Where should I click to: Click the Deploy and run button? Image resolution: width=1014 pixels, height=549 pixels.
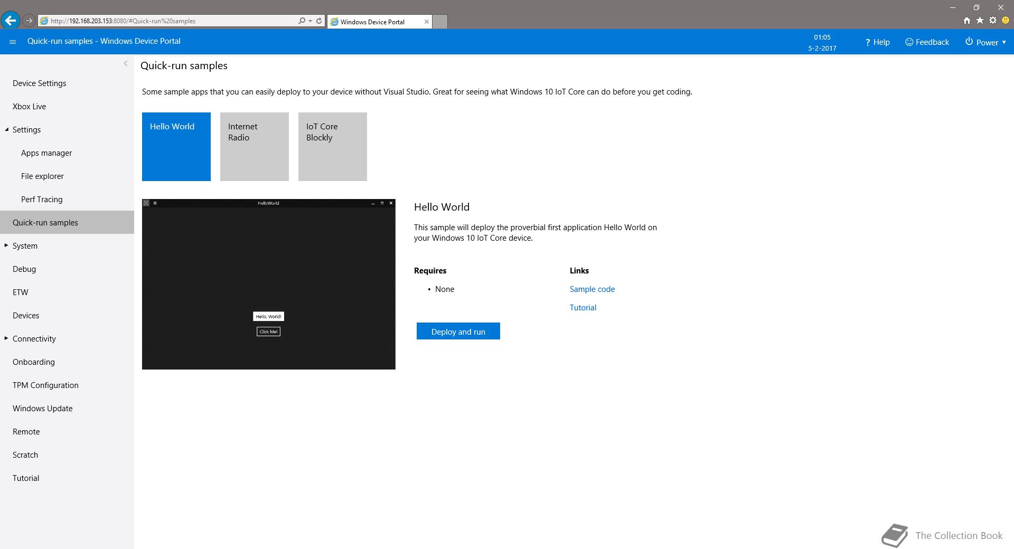(458, 332)
